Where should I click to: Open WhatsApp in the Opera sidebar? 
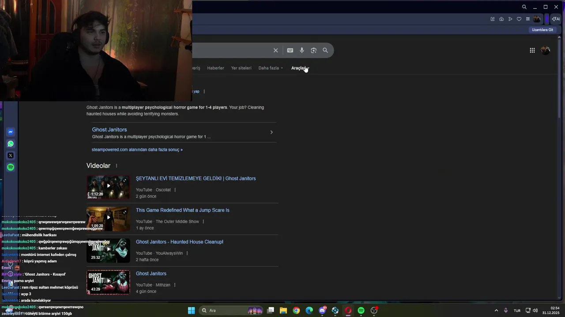(x=11, y=144)
